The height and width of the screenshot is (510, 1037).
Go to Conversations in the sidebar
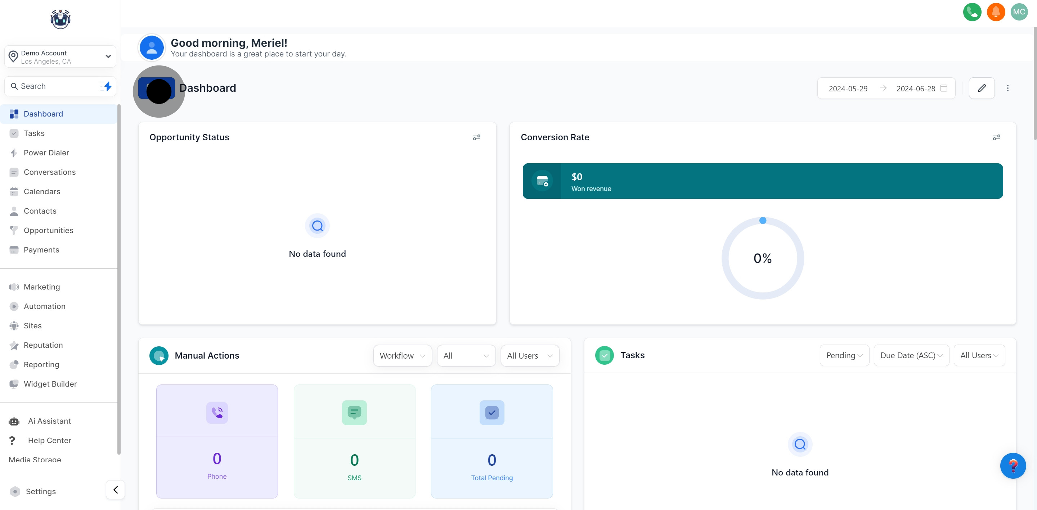[50, 172]
